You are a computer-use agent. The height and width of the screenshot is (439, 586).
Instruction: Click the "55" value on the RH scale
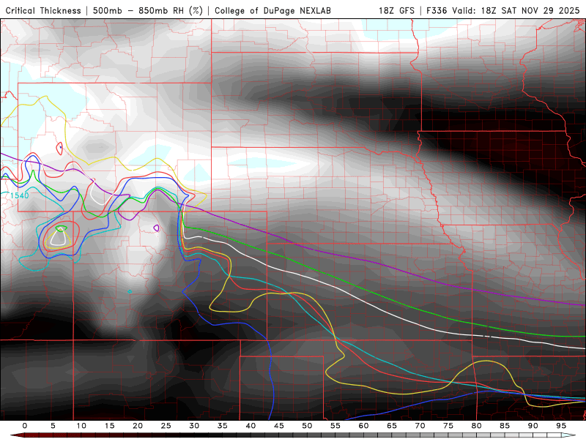335,426
